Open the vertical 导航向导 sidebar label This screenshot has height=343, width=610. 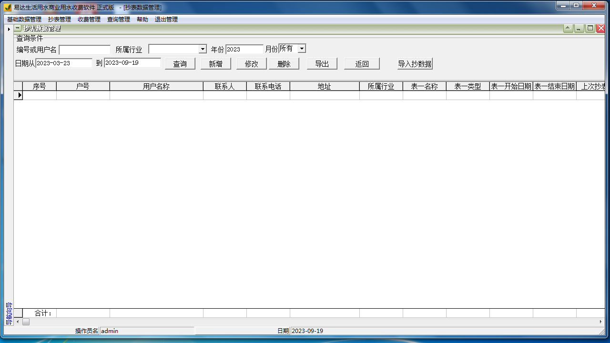tap(9, 313)
